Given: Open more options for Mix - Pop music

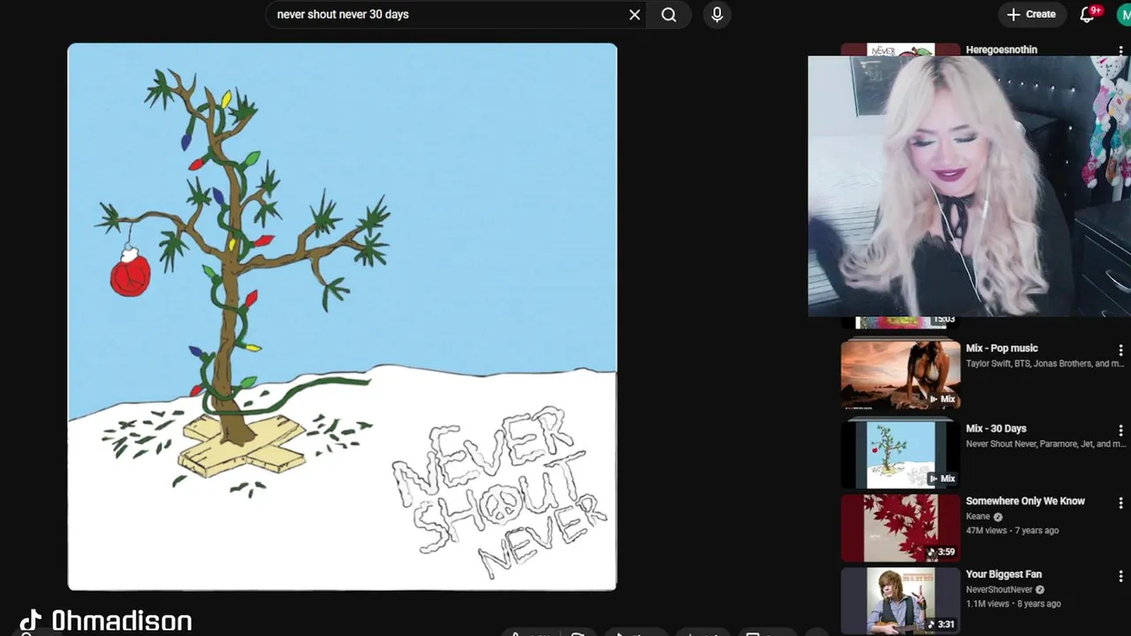Looking at the screenshot, I should pos(1120,351).
